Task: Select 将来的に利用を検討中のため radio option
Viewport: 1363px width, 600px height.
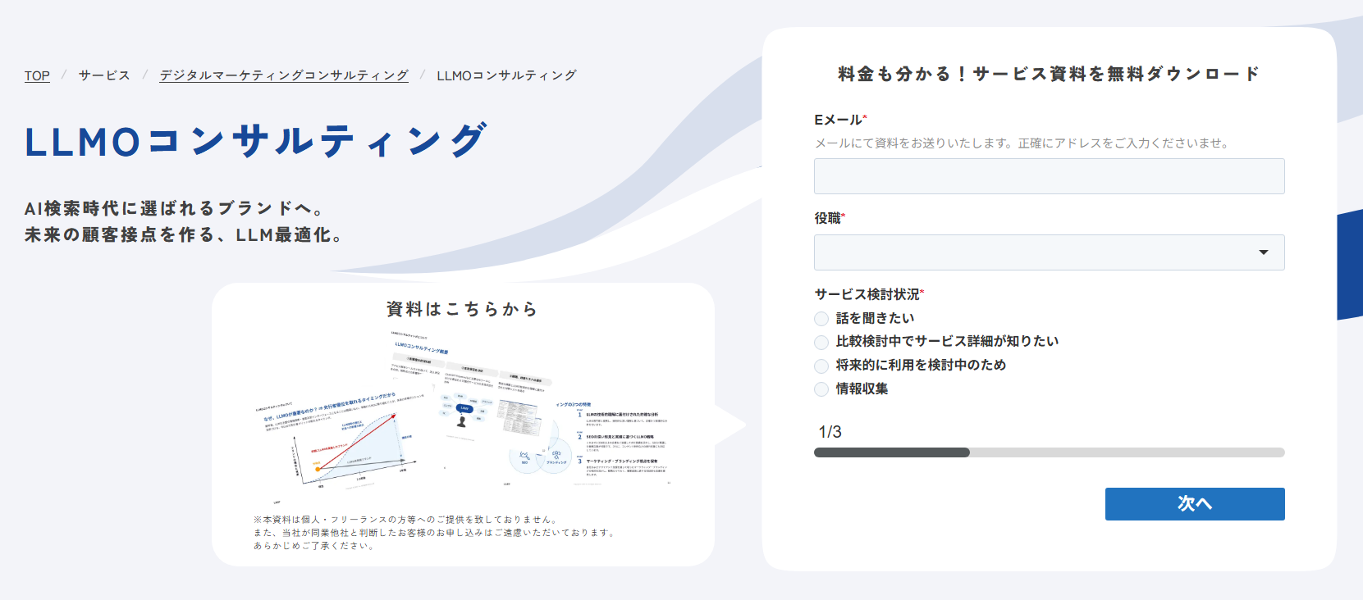Action: tap(821, 366)
